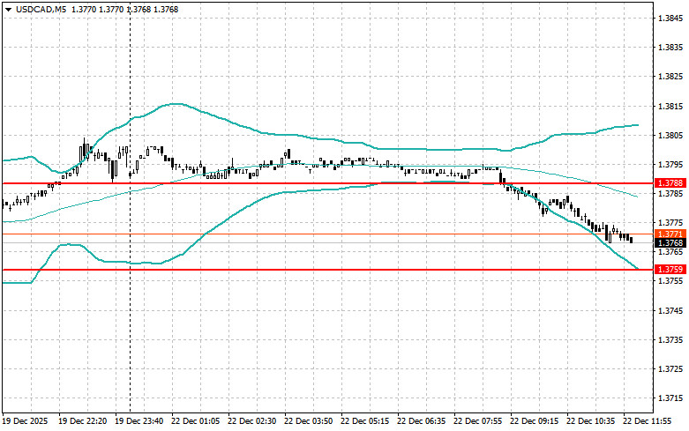Select the USDCAD,M5 chart title text

pyautogui.click(x=41, y=9)
